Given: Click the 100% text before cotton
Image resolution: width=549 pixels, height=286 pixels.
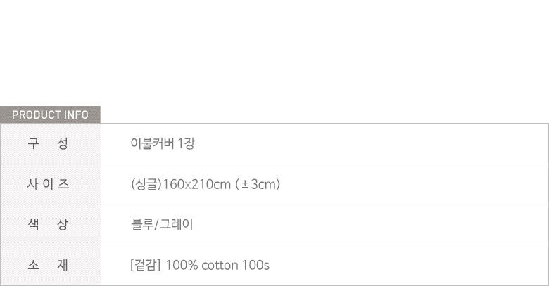Looking at the screenshot, I should 182,266.
